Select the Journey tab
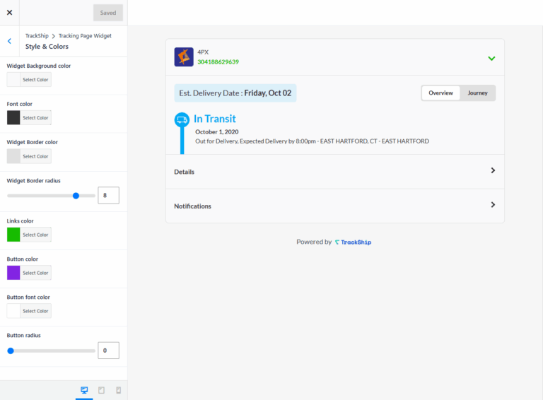 [477, 93]
